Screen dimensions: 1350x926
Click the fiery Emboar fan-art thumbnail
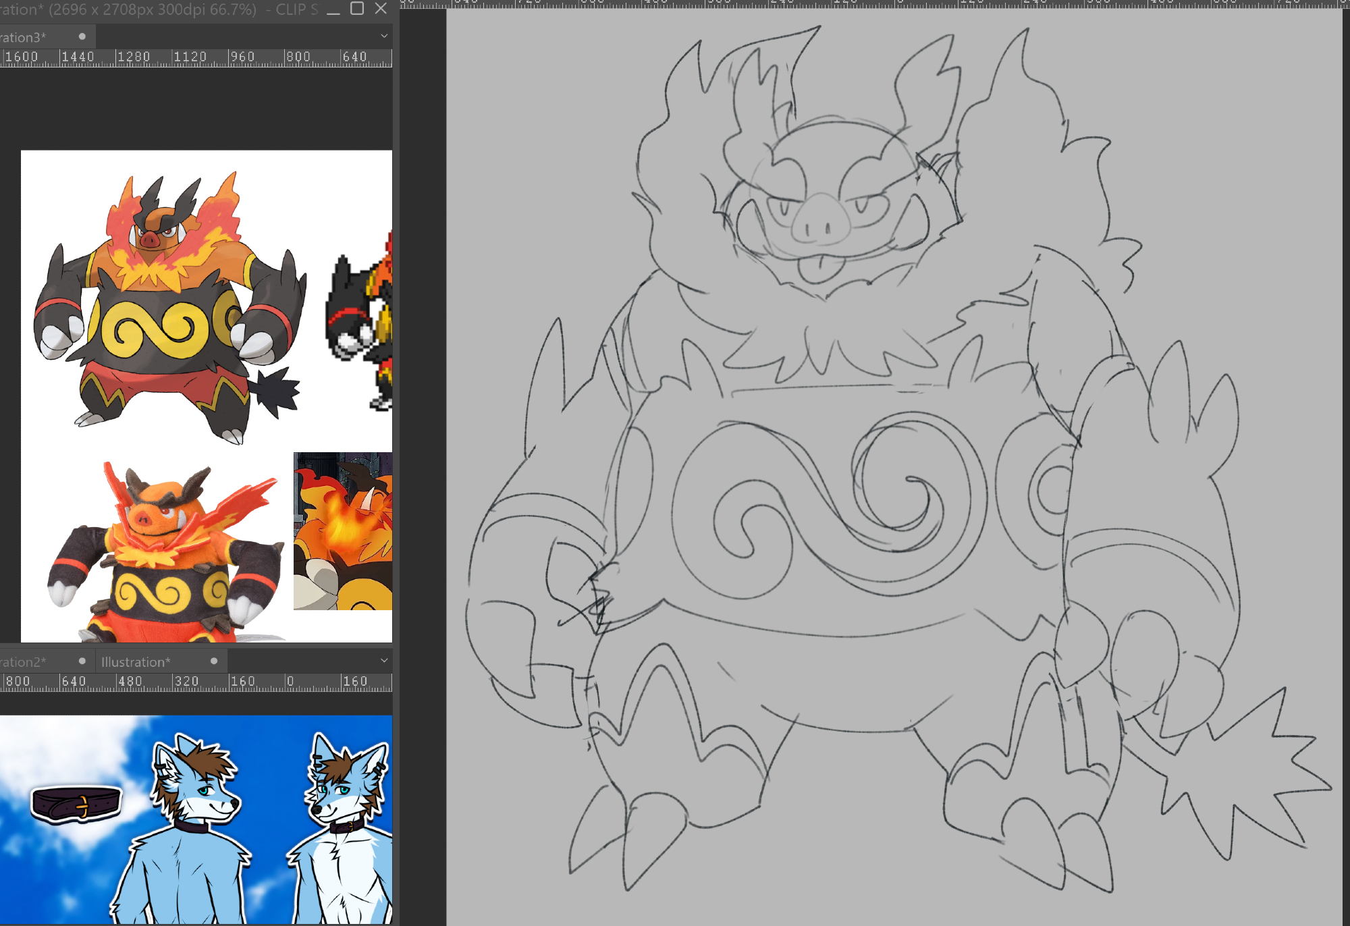pyautogui.click(x=343, y=531)
